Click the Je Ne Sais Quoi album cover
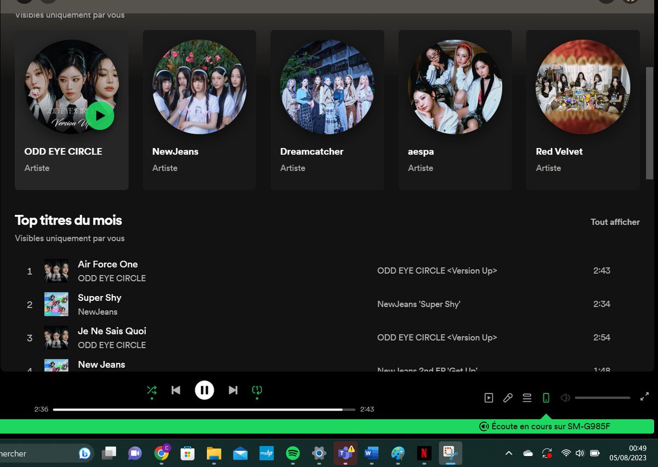The width and height of the screenshot is (658, 467). pos(56,338)
